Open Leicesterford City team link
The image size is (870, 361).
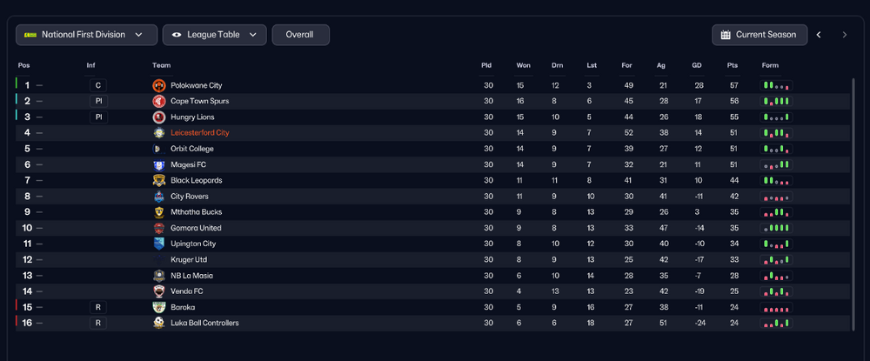tap(200, 133)
